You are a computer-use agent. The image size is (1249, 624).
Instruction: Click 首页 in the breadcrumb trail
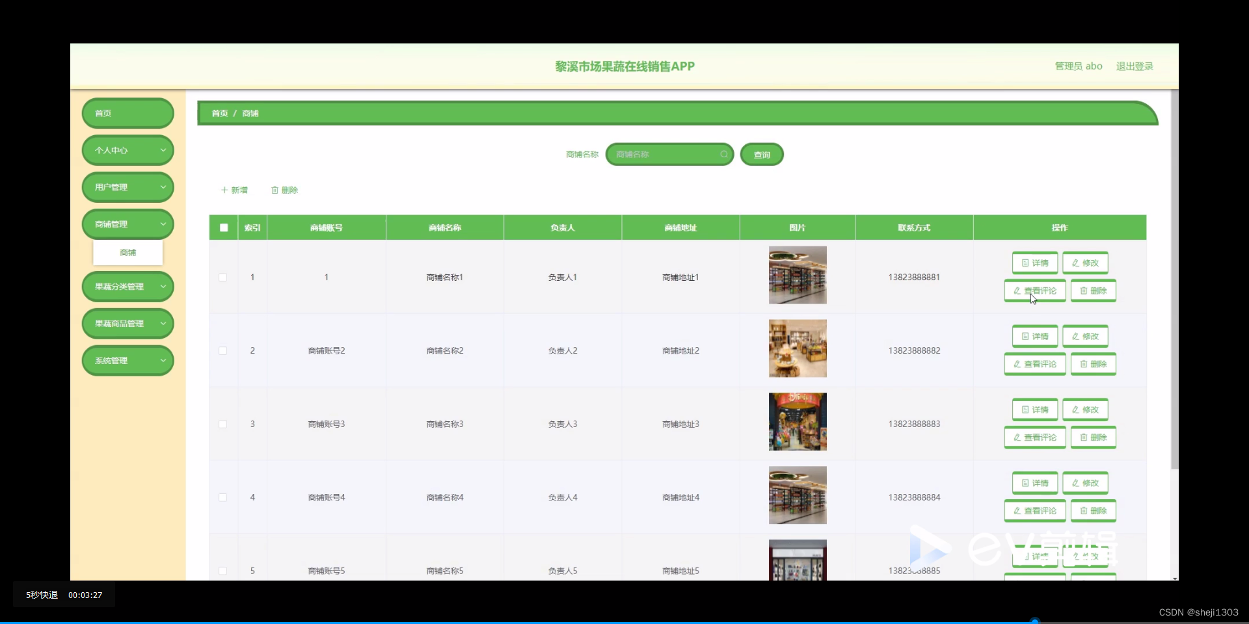point(219,112)
